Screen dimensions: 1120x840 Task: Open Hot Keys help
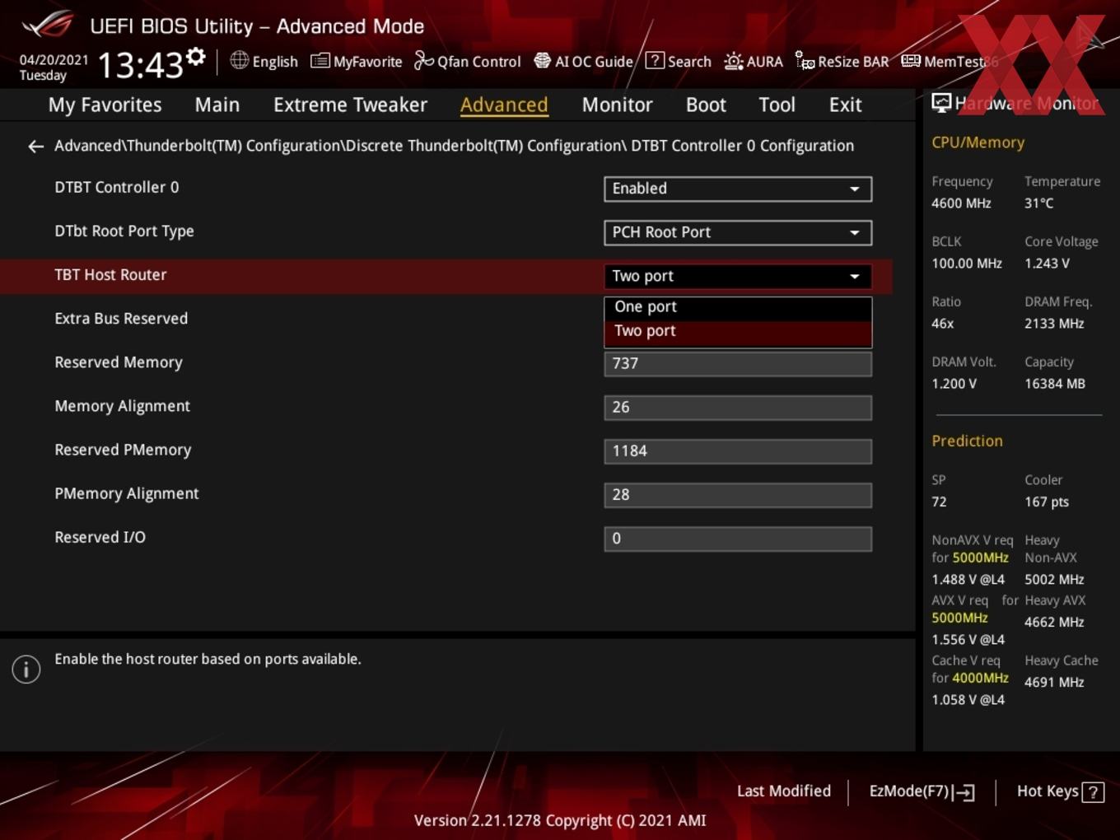click(x=1048, y=791)
